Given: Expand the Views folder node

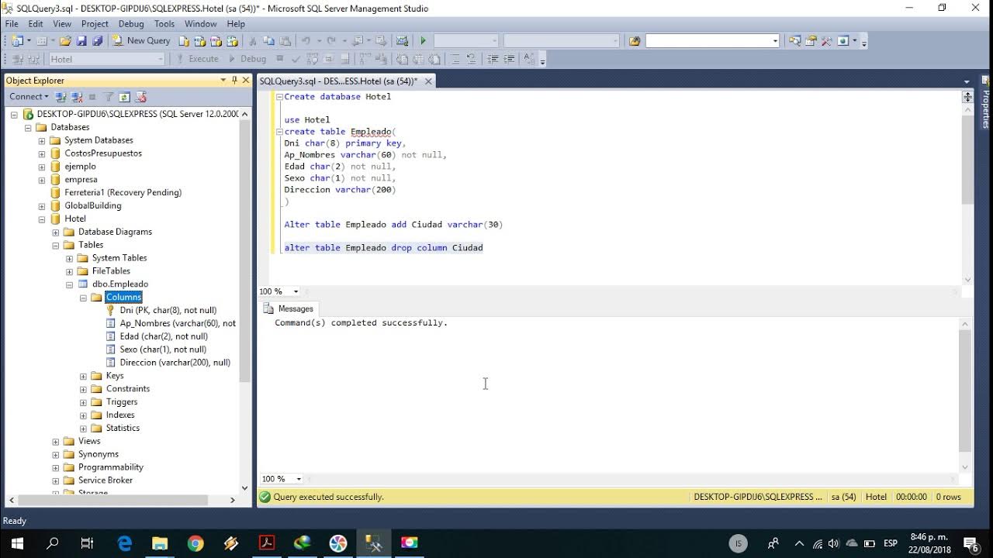Looking at the screenshot, I should 56,442.
